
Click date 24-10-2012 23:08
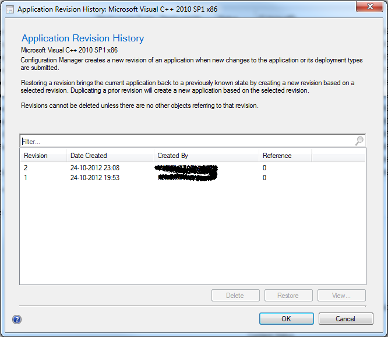pos(95,168)
